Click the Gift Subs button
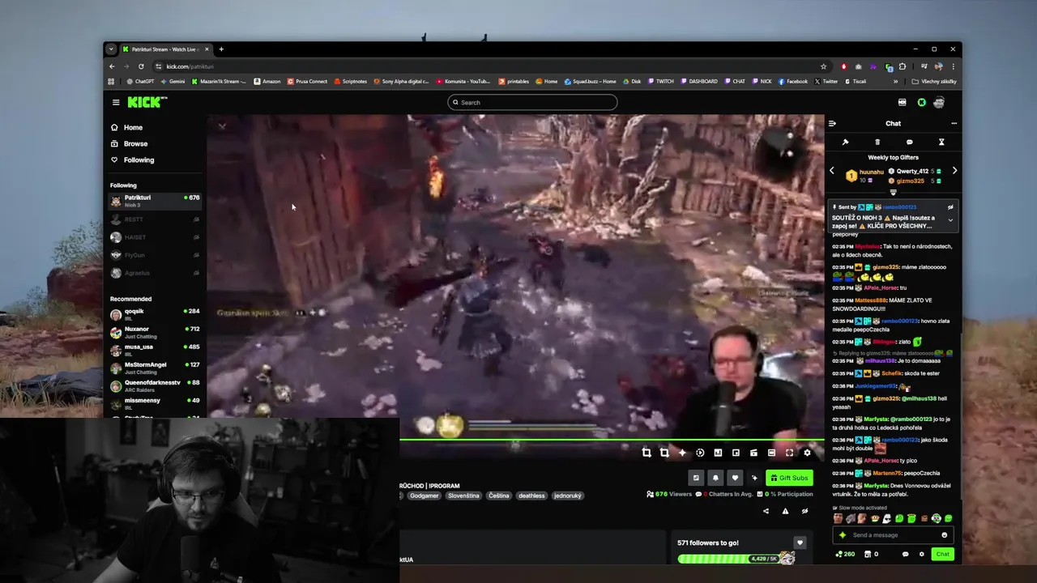This screenshot has height=583, width=1037. [x=790, y=478]
